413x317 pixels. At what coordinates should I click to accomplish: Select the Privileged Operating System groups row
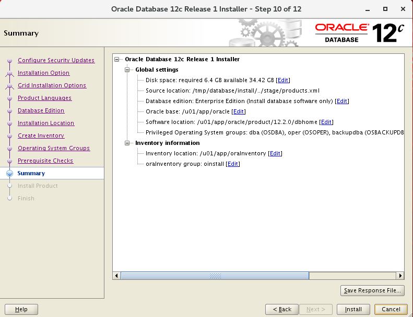coord(275,132)
